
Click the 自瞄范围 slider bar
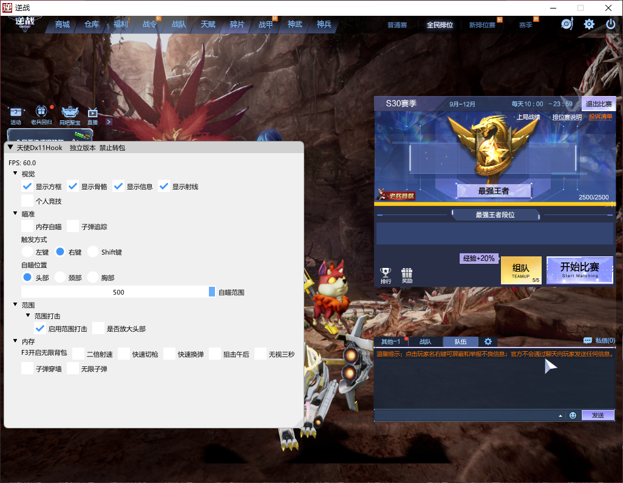(x=118, y=292)
